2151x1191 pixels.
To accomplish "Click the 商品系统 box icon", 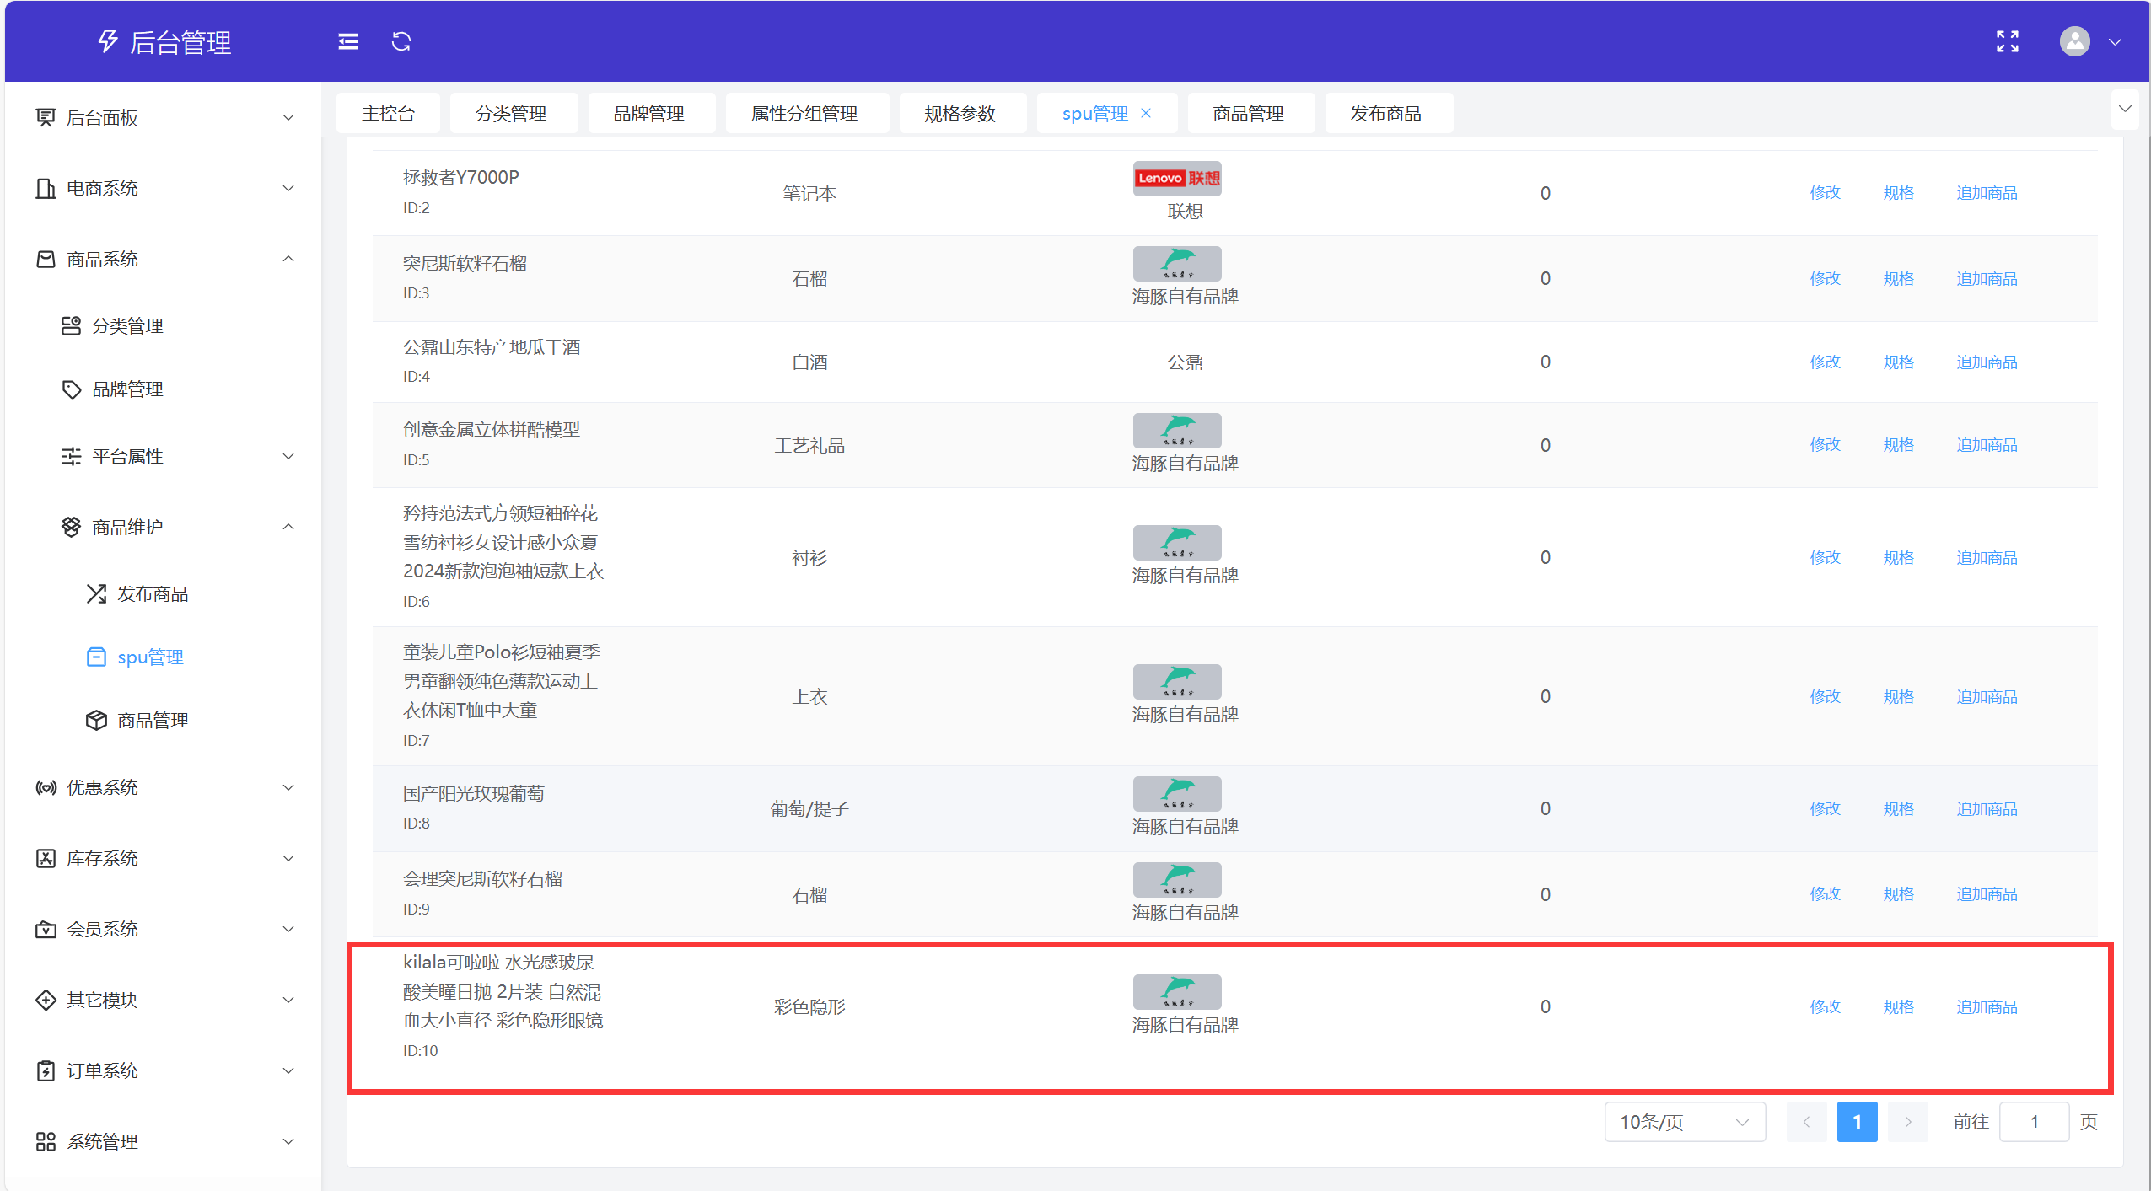I will pyautogui.click(x=46, y=259).
